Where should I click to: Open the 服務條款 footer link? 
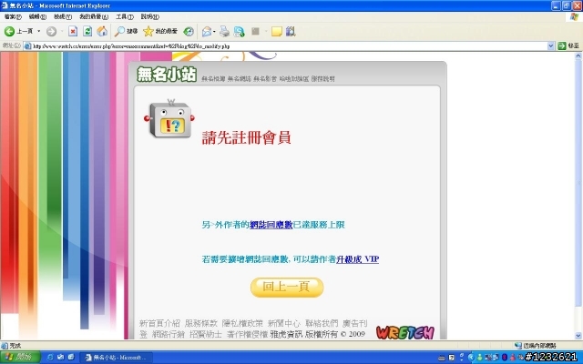201,323
